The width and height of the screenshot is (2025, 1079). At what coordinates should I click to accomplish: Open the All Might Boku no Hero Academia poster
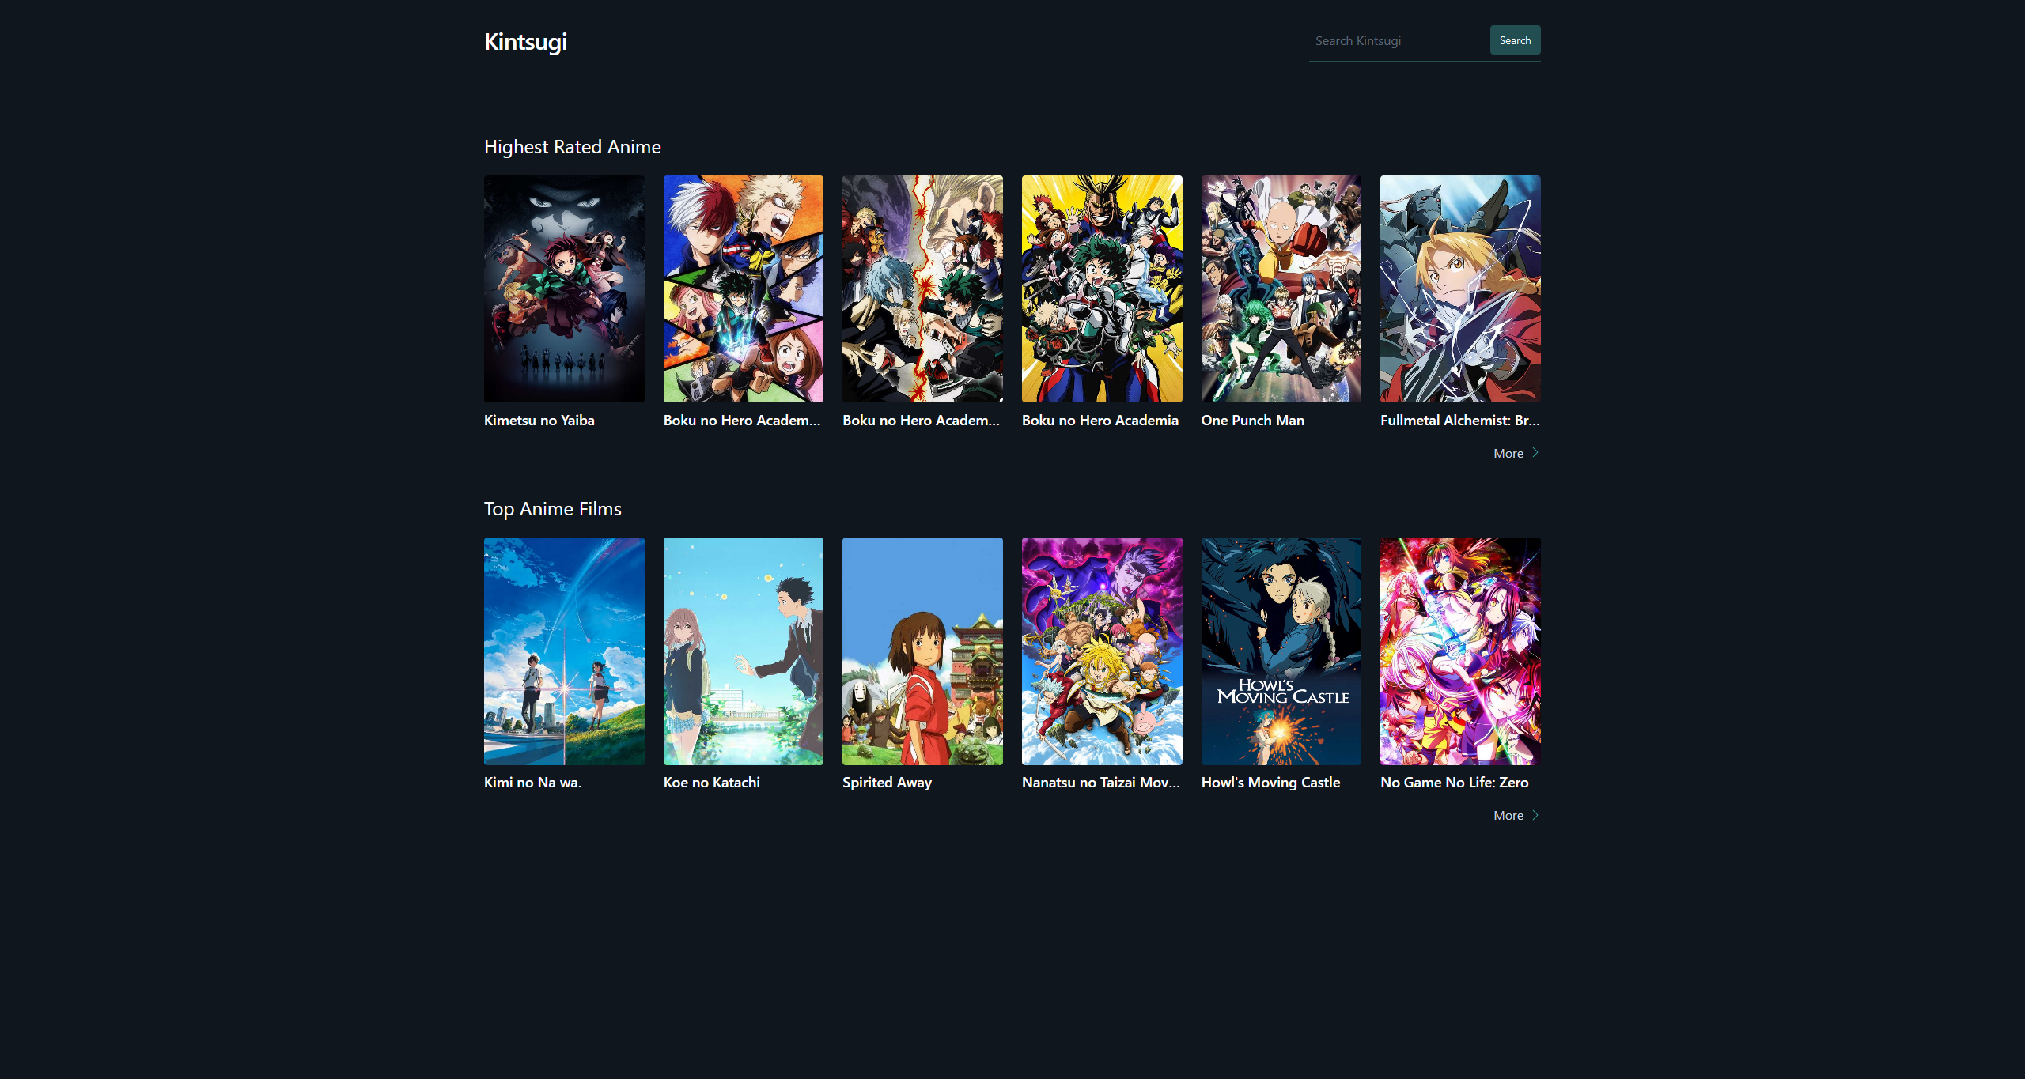point(1101,289)
